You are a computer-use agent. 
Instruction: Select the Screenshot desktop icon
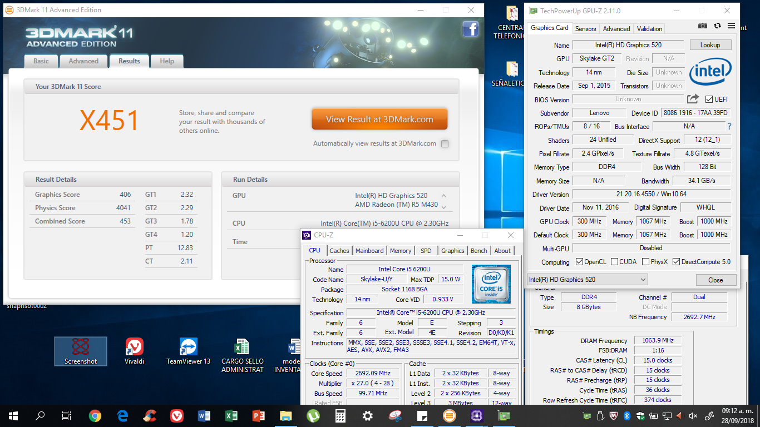coord(81,351)
